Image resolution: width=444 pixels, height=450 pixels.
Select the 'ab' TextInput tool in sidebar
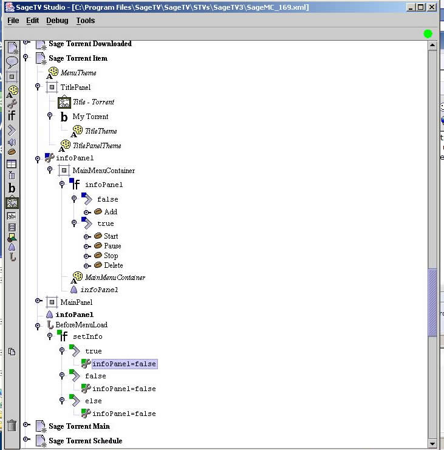point(12,216)
